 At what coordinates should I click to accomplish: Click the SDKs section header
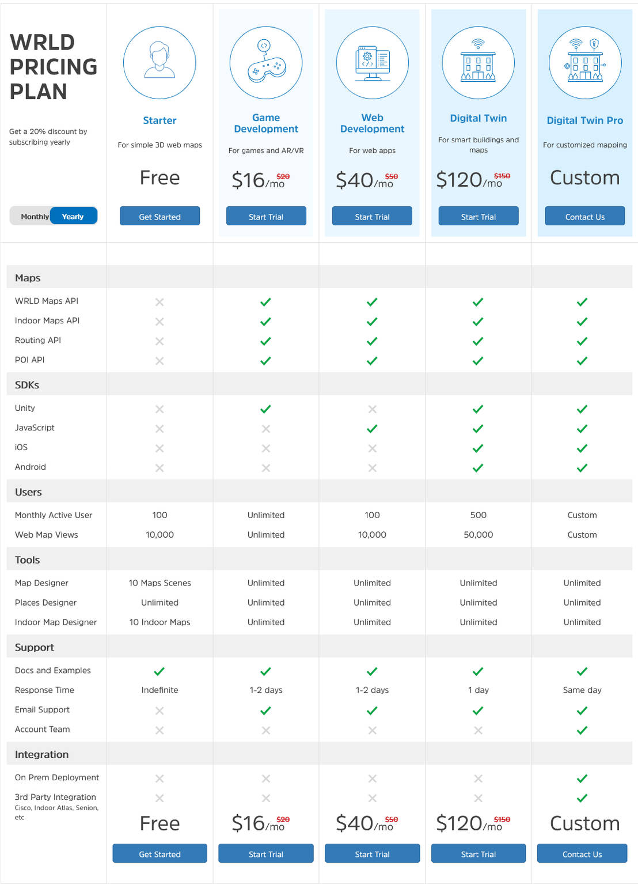319,384
